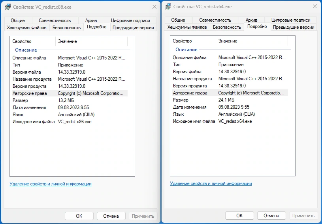Open Удаление свойств link in x86 window

[51, 184]
